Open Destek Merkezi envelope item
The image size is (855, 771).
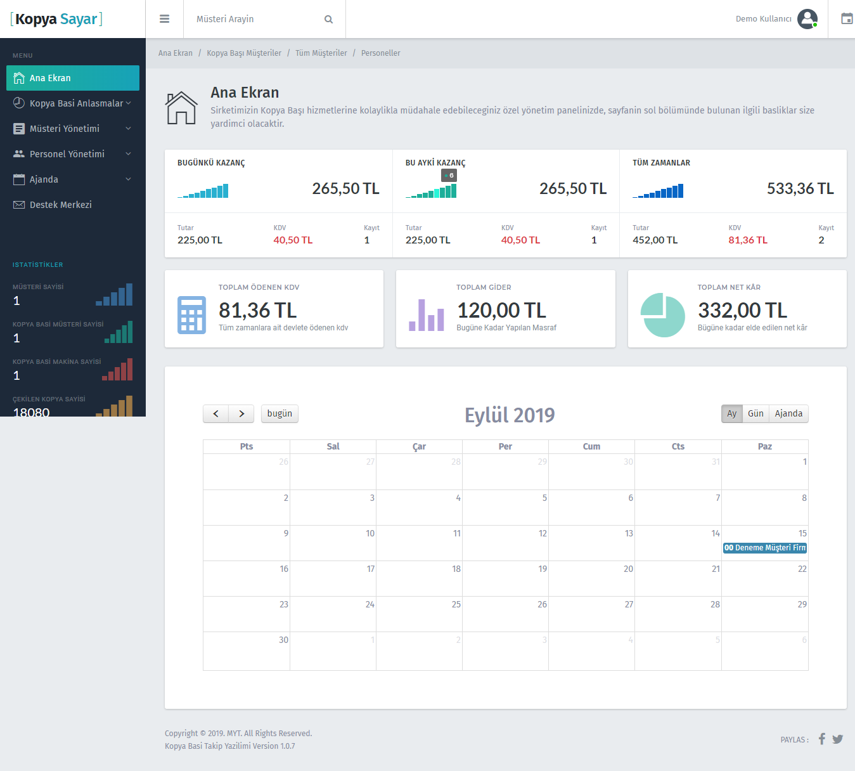(60, 205)
